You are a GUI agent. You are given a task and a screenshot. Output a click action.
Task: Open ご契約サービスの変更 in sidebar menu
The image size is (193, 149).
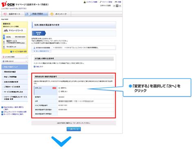[15, 87]
